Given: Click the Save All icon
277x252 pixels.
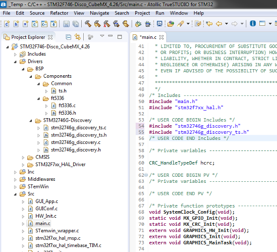Looking at the screenshot, I should pyautogui.click(x=76, y=24).
